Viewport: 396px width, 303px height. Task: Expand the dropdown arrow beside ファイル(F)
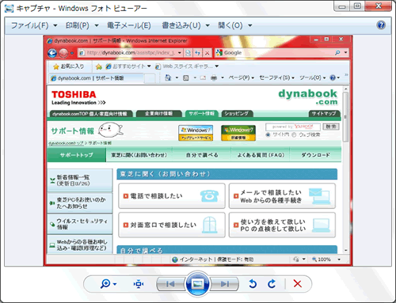pos(55,25)
